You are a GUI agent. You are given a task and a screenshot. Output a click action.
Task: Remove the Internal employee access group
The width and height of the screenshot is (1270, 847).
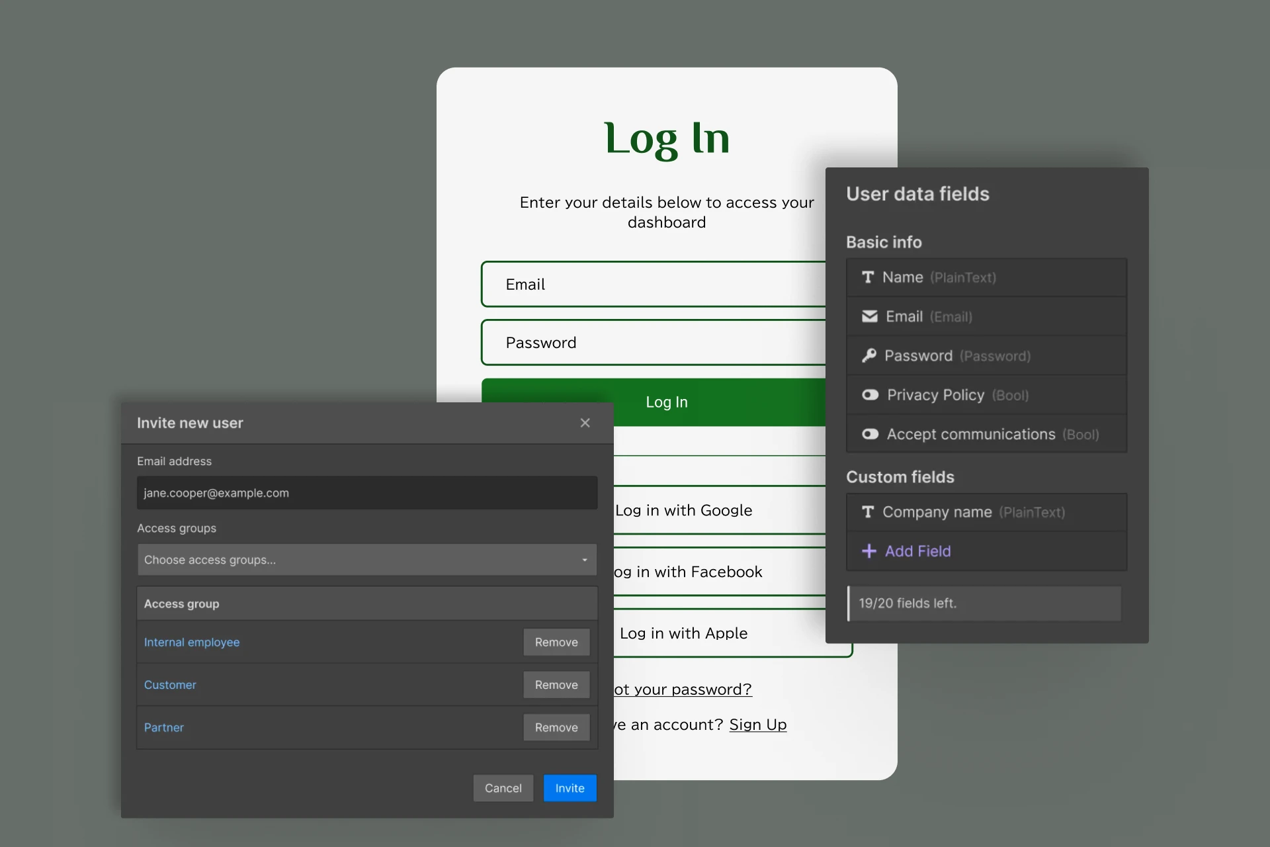tap(556, 643)
